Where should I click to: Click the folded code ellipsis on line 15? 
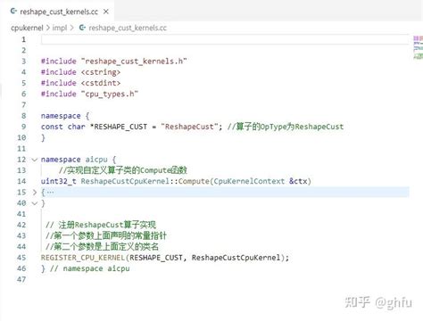tap(50, 193)
